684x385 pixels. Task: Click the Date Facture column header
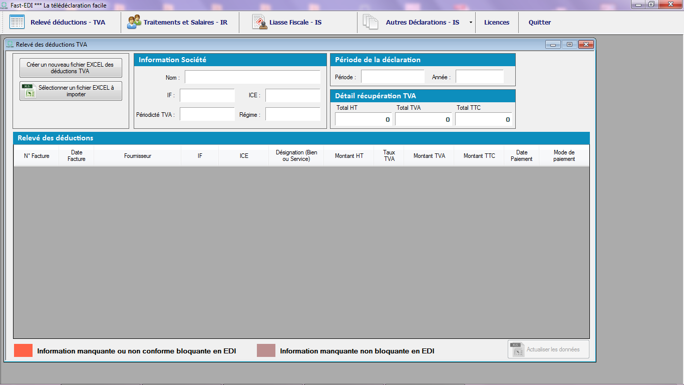(77, 156)
